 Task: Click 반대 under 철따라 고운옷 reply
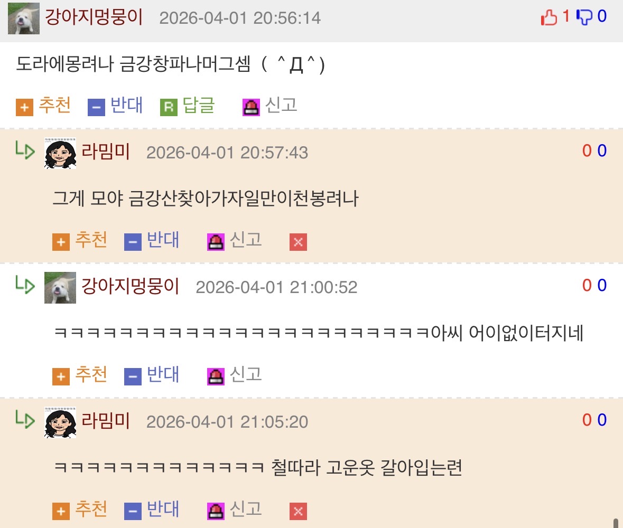(x=152, y=510)
